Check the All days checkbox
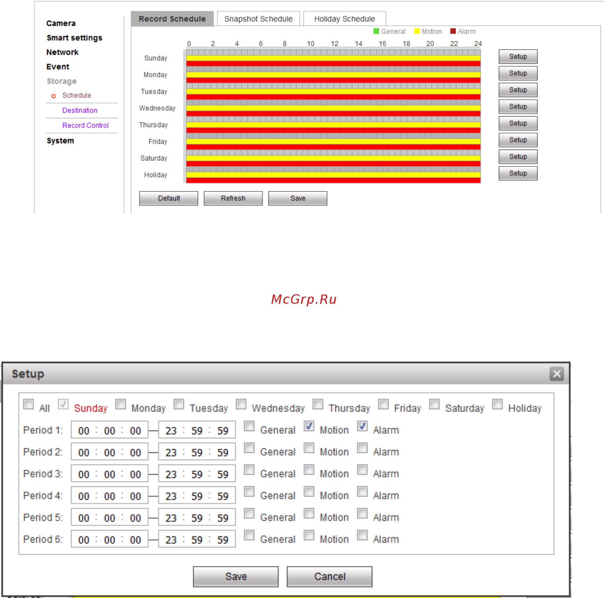 pos(28,404)
